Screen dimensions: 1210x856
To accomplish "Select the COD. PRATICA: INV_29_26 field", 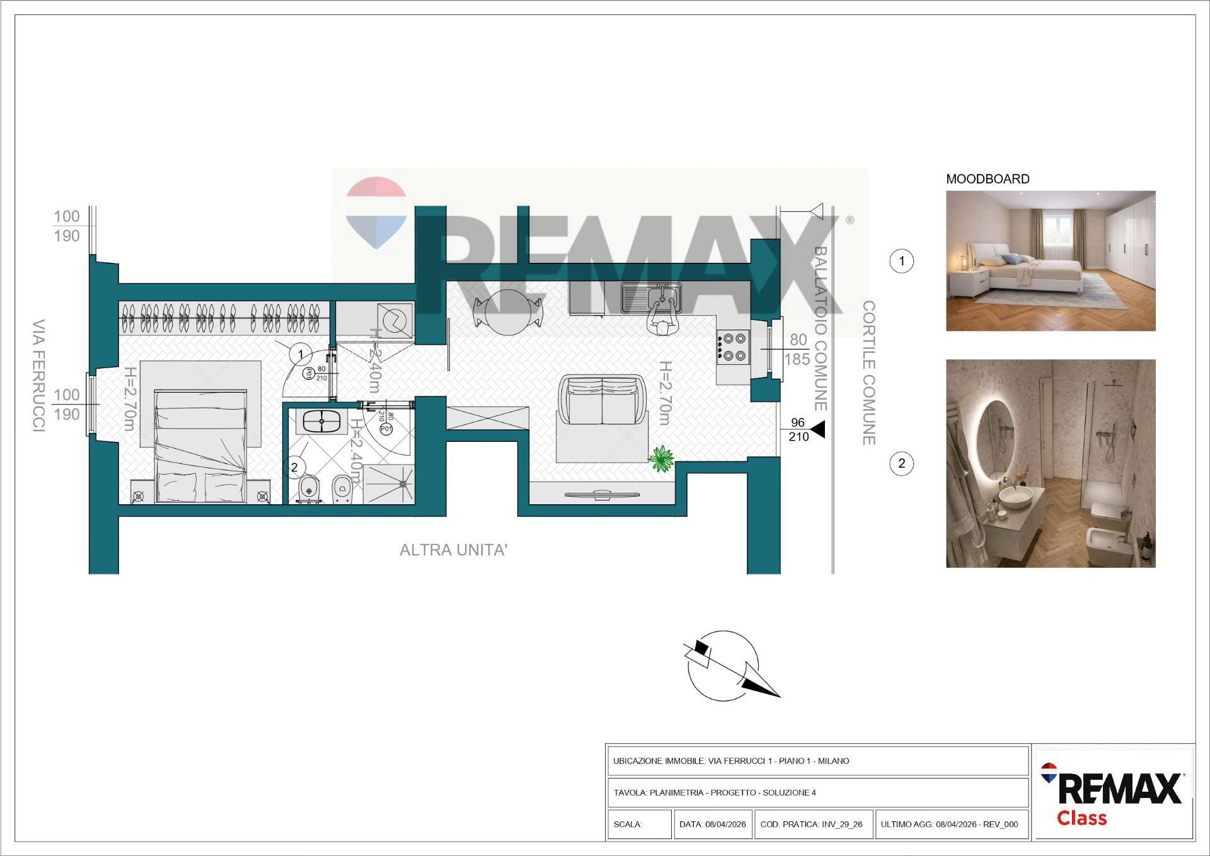I will click(813, 824).
